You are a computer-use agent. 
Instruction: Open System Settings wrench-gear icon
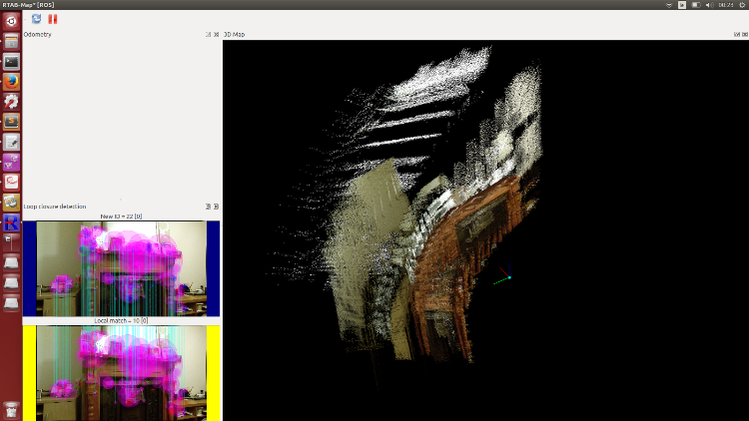pyautogui.click(x=11, y=102)
